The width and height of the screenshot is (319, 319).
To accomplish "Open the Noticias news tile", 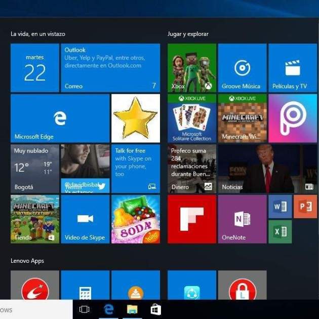I will pos(267,169).
